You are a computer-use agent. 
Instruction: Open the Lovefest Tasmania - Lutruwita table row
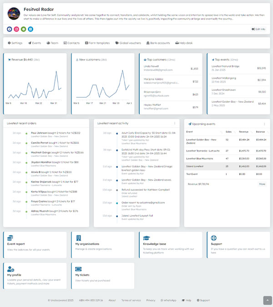tap(227, 151)
